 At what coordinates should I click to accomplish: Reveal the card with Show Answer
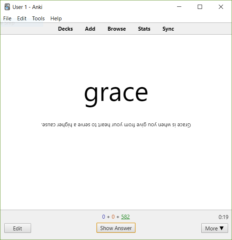(x=116, y=228)
